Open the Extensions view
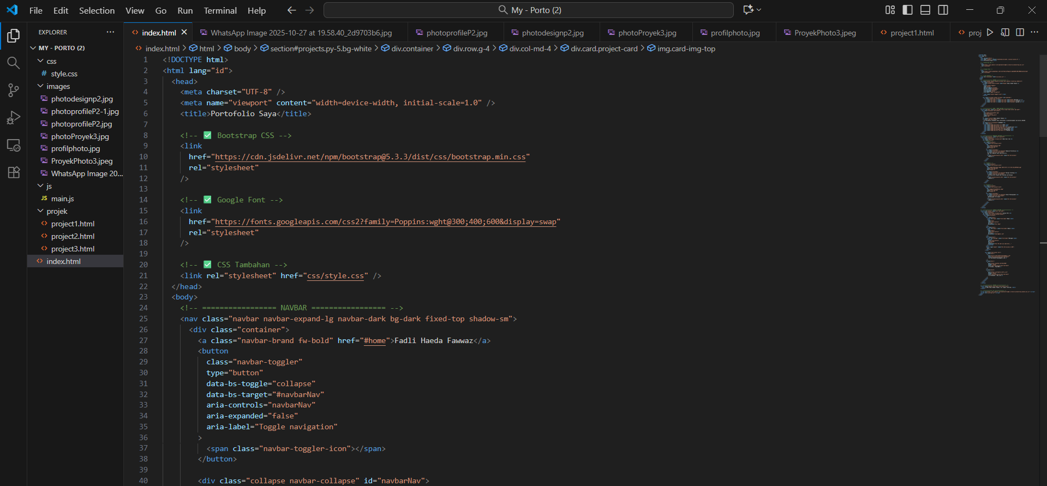Viewport: 1047px width, 486px height. click(x=14, y=172)
